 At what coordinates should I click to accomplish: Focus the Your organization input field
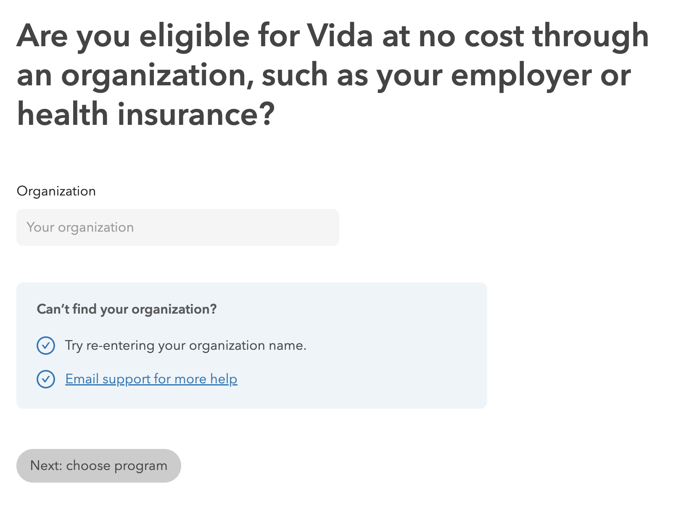click(178, 227)
